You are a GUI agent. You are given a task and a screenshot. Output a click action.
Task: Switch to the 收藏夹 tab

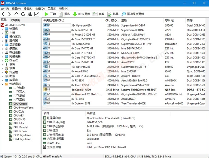[15, 20]
